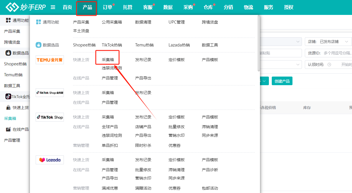
Task: Click the 创建产品 button
Action: pyautogui.click(x=282, y=81)
